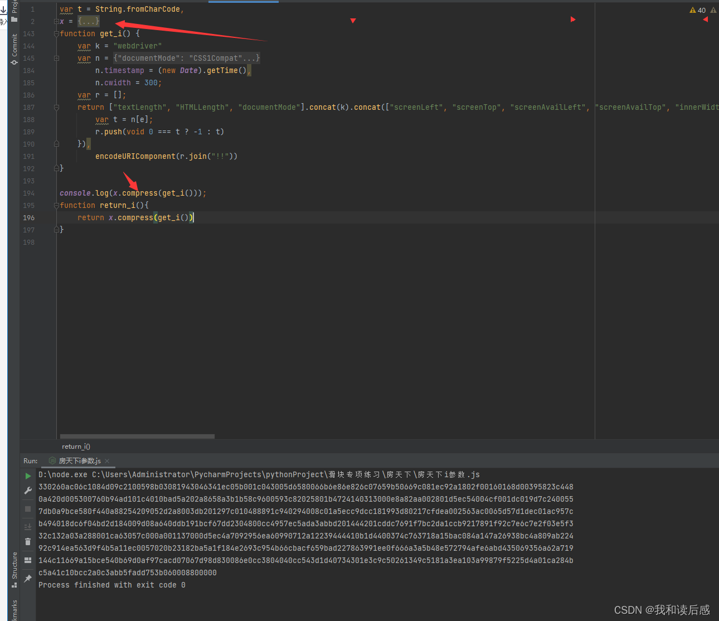This screenshot has height=621, width=719.
Task: Click "webdriver" string on line 144
Action: coord(138,46)
